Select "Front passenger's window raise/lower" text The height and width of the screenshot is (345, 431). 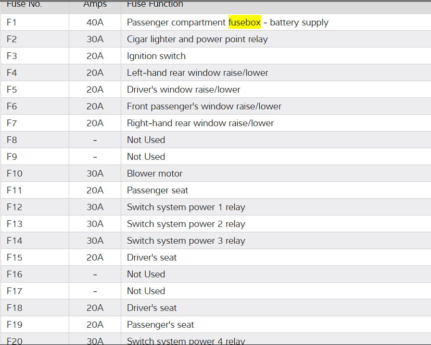pyautogui.click(x=204, y=107)
